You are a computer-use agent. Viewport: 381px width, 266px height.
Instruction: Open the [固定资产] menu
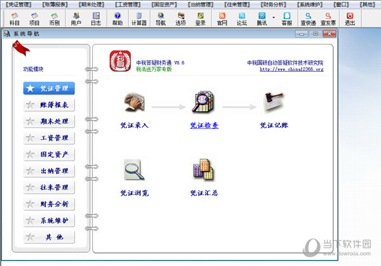[x=164, y=4]
